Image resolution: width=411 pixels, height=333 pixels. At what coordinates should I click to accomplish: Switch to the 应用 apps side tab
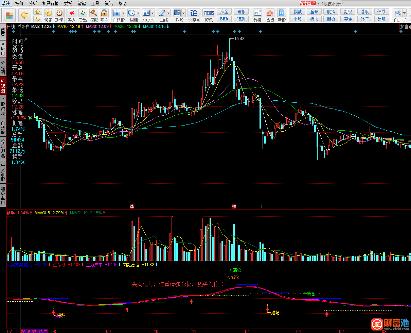(3, 49)
